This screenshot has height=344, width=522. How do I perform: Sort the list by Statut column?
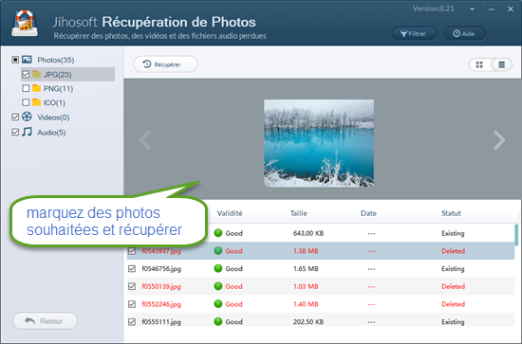click(451, 213)
